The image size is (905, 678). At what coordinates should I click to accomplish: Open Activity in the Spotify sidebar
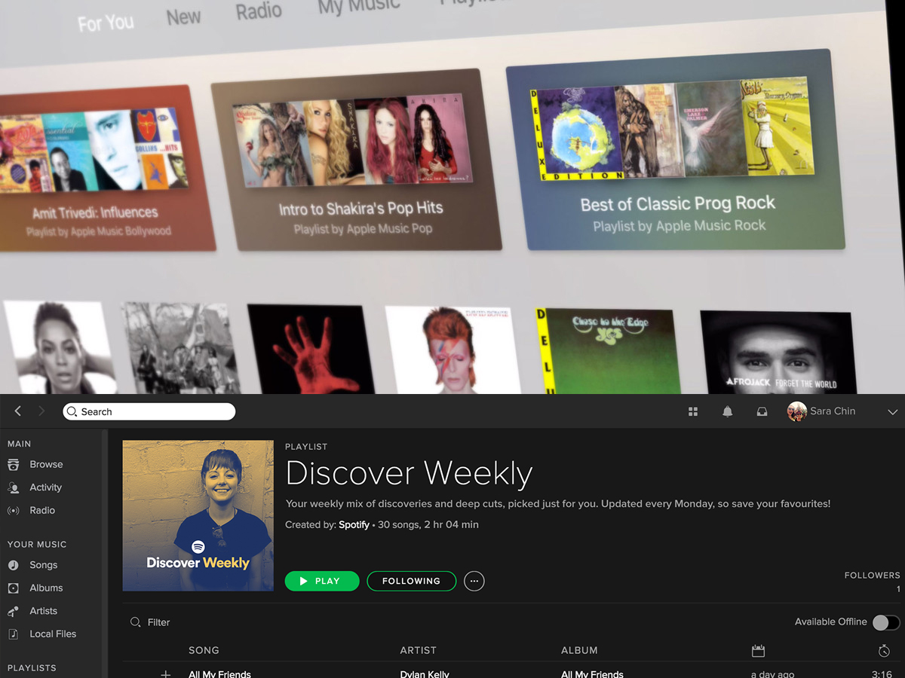(x=45, y=487)
